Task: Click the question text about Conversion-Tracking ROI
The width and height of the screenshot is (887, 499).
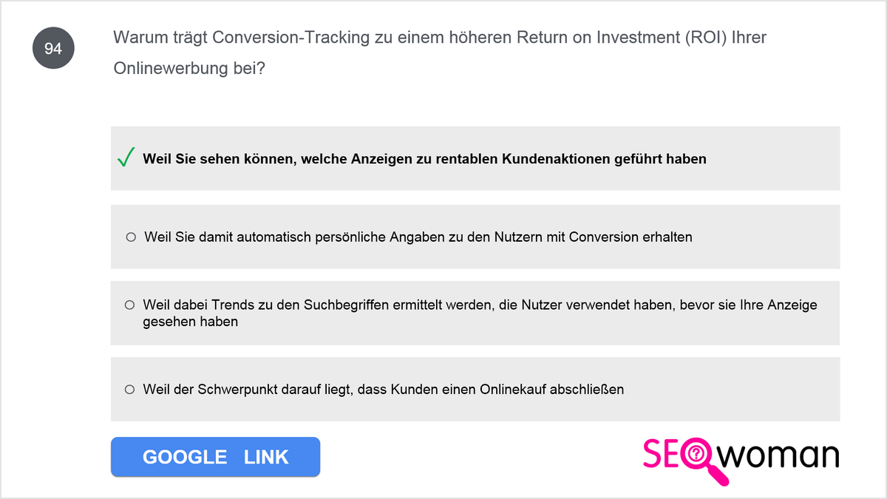Action: pyautogui.click(x=440, y=52)
